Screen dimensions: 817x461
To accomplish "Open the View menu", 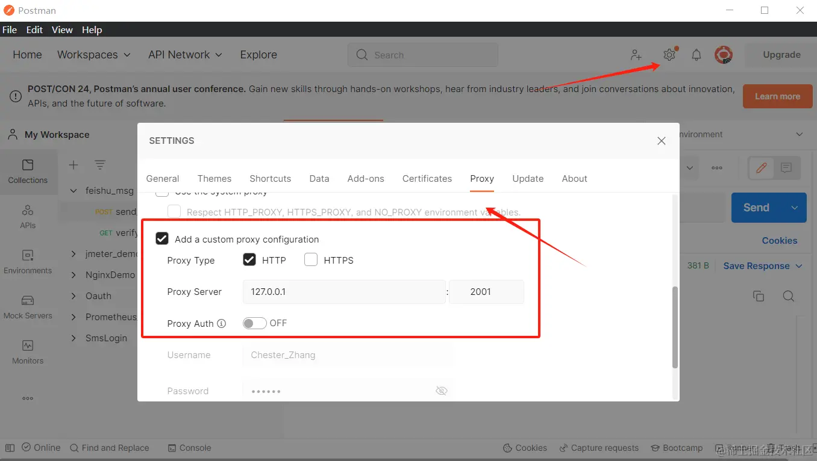I will click(62, 30).
